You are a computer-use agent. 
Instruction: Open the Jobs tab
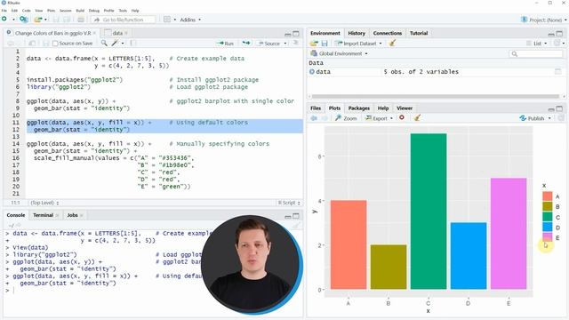(72, 215)
